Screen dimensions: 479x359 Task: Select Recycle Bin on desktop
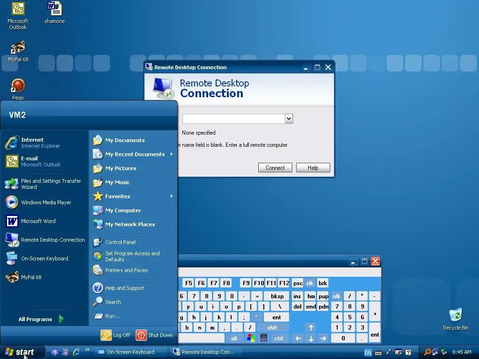[456, 319]
